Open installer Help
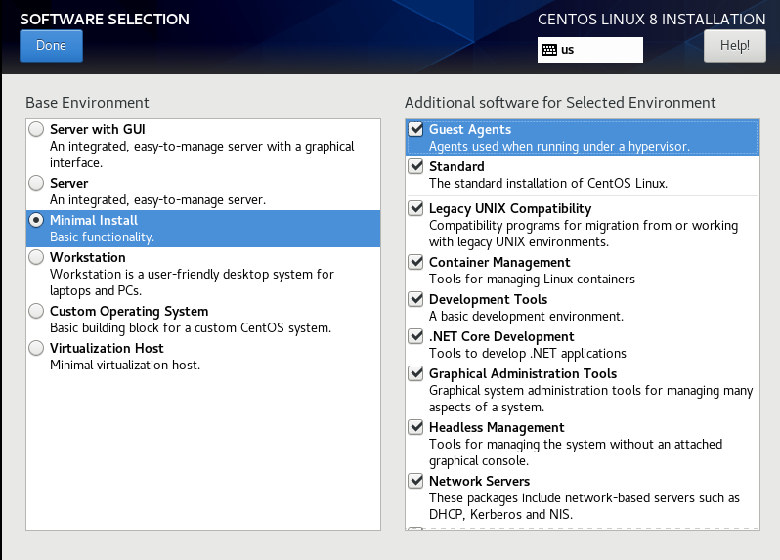Screen dimensions: 780x560 click(x=734, y=45)
